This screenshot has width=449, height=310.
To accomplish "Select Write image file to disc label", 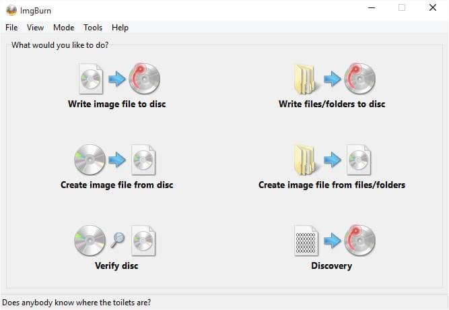I will 117,104.
